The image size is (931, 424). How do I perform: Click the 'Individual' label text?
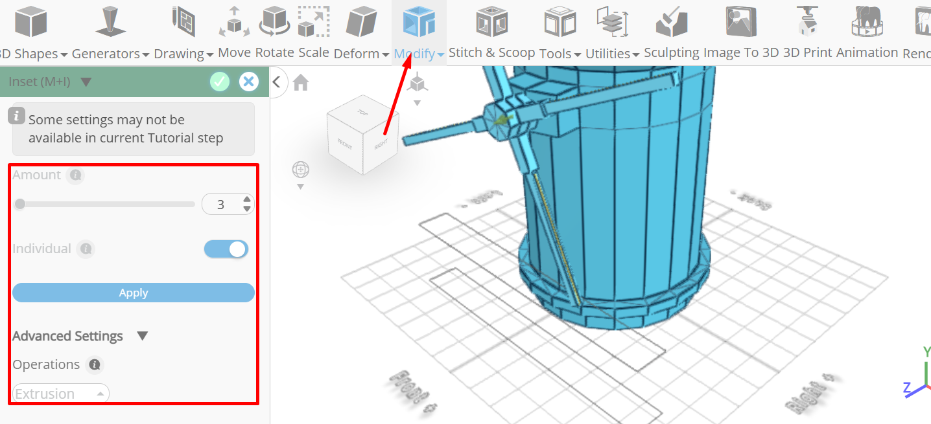41,249
